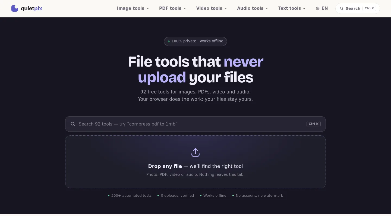The width and height of the screenshot is (391, 216).
Task: Click the globe language icon
Action: pos(318,8)
